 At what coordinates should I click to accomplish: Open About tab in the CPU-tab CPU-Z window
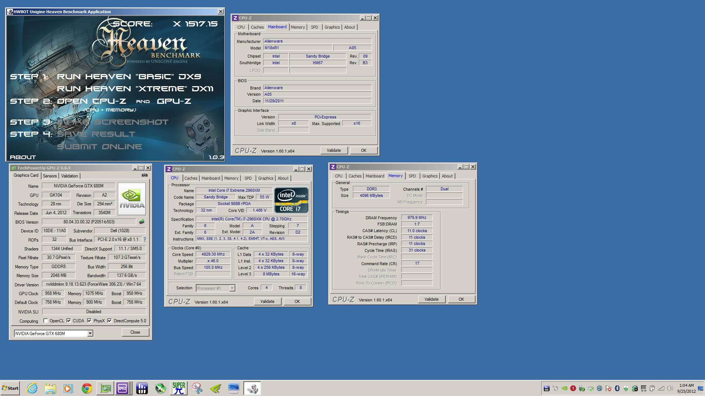(283, 178)
